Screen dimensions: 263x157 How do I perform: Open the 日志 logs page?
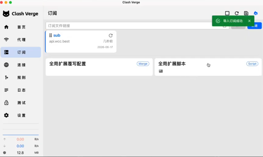pyautogui.click(x=21, y=90)
